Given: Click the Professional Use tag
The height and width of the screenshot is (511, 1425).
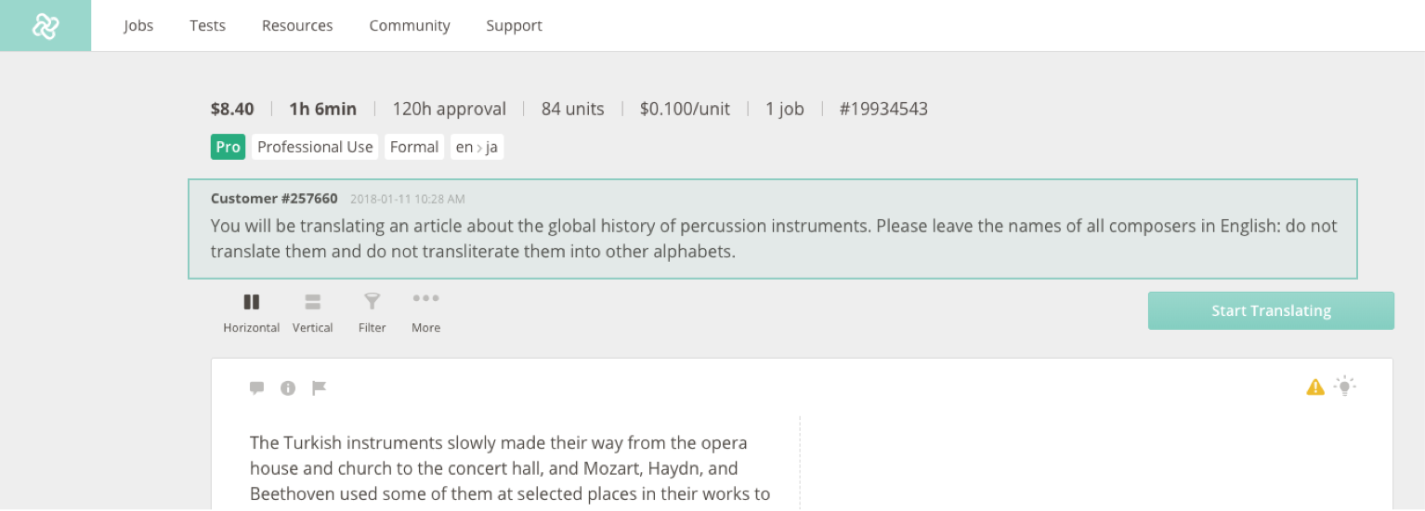Looking at the screenshot, I should 315,147.
